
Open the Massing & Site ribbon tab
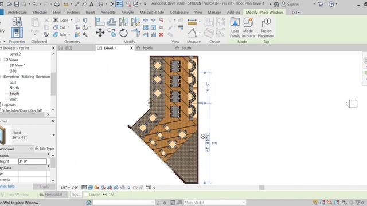tap(151, 13)
